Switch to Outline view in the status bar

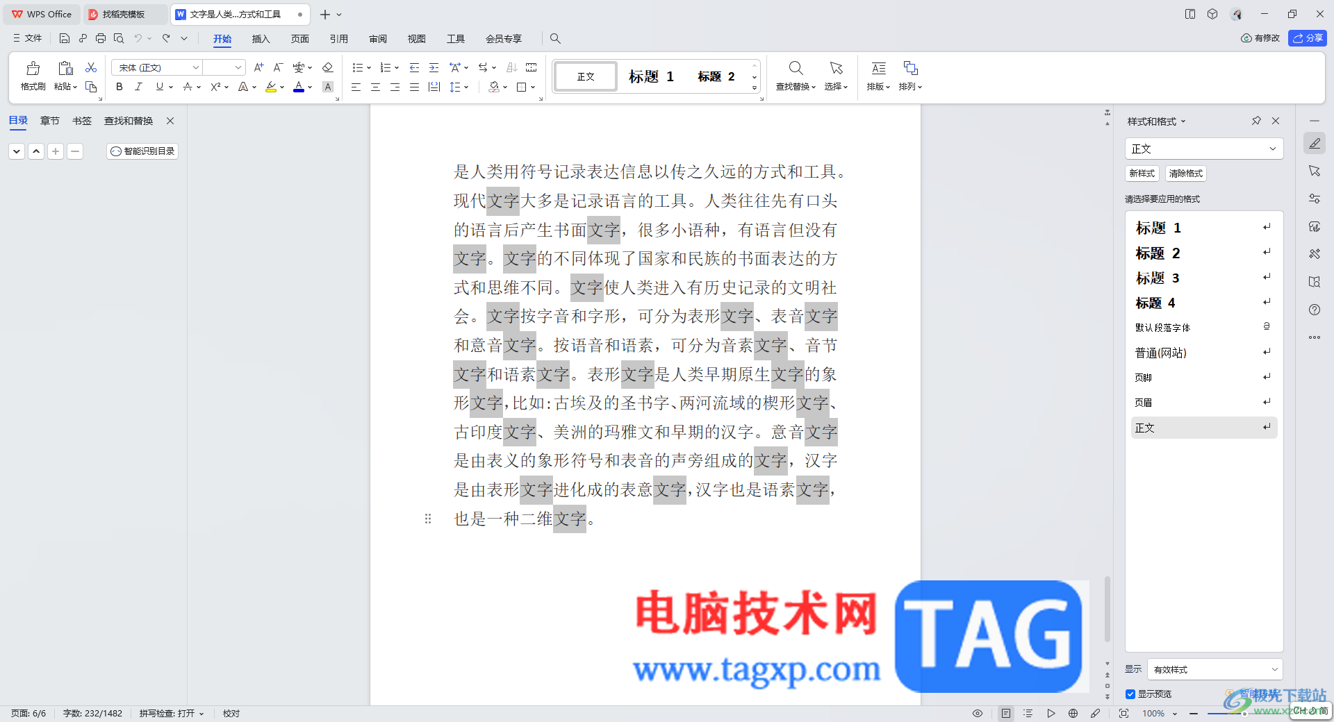coord(1028,713)
